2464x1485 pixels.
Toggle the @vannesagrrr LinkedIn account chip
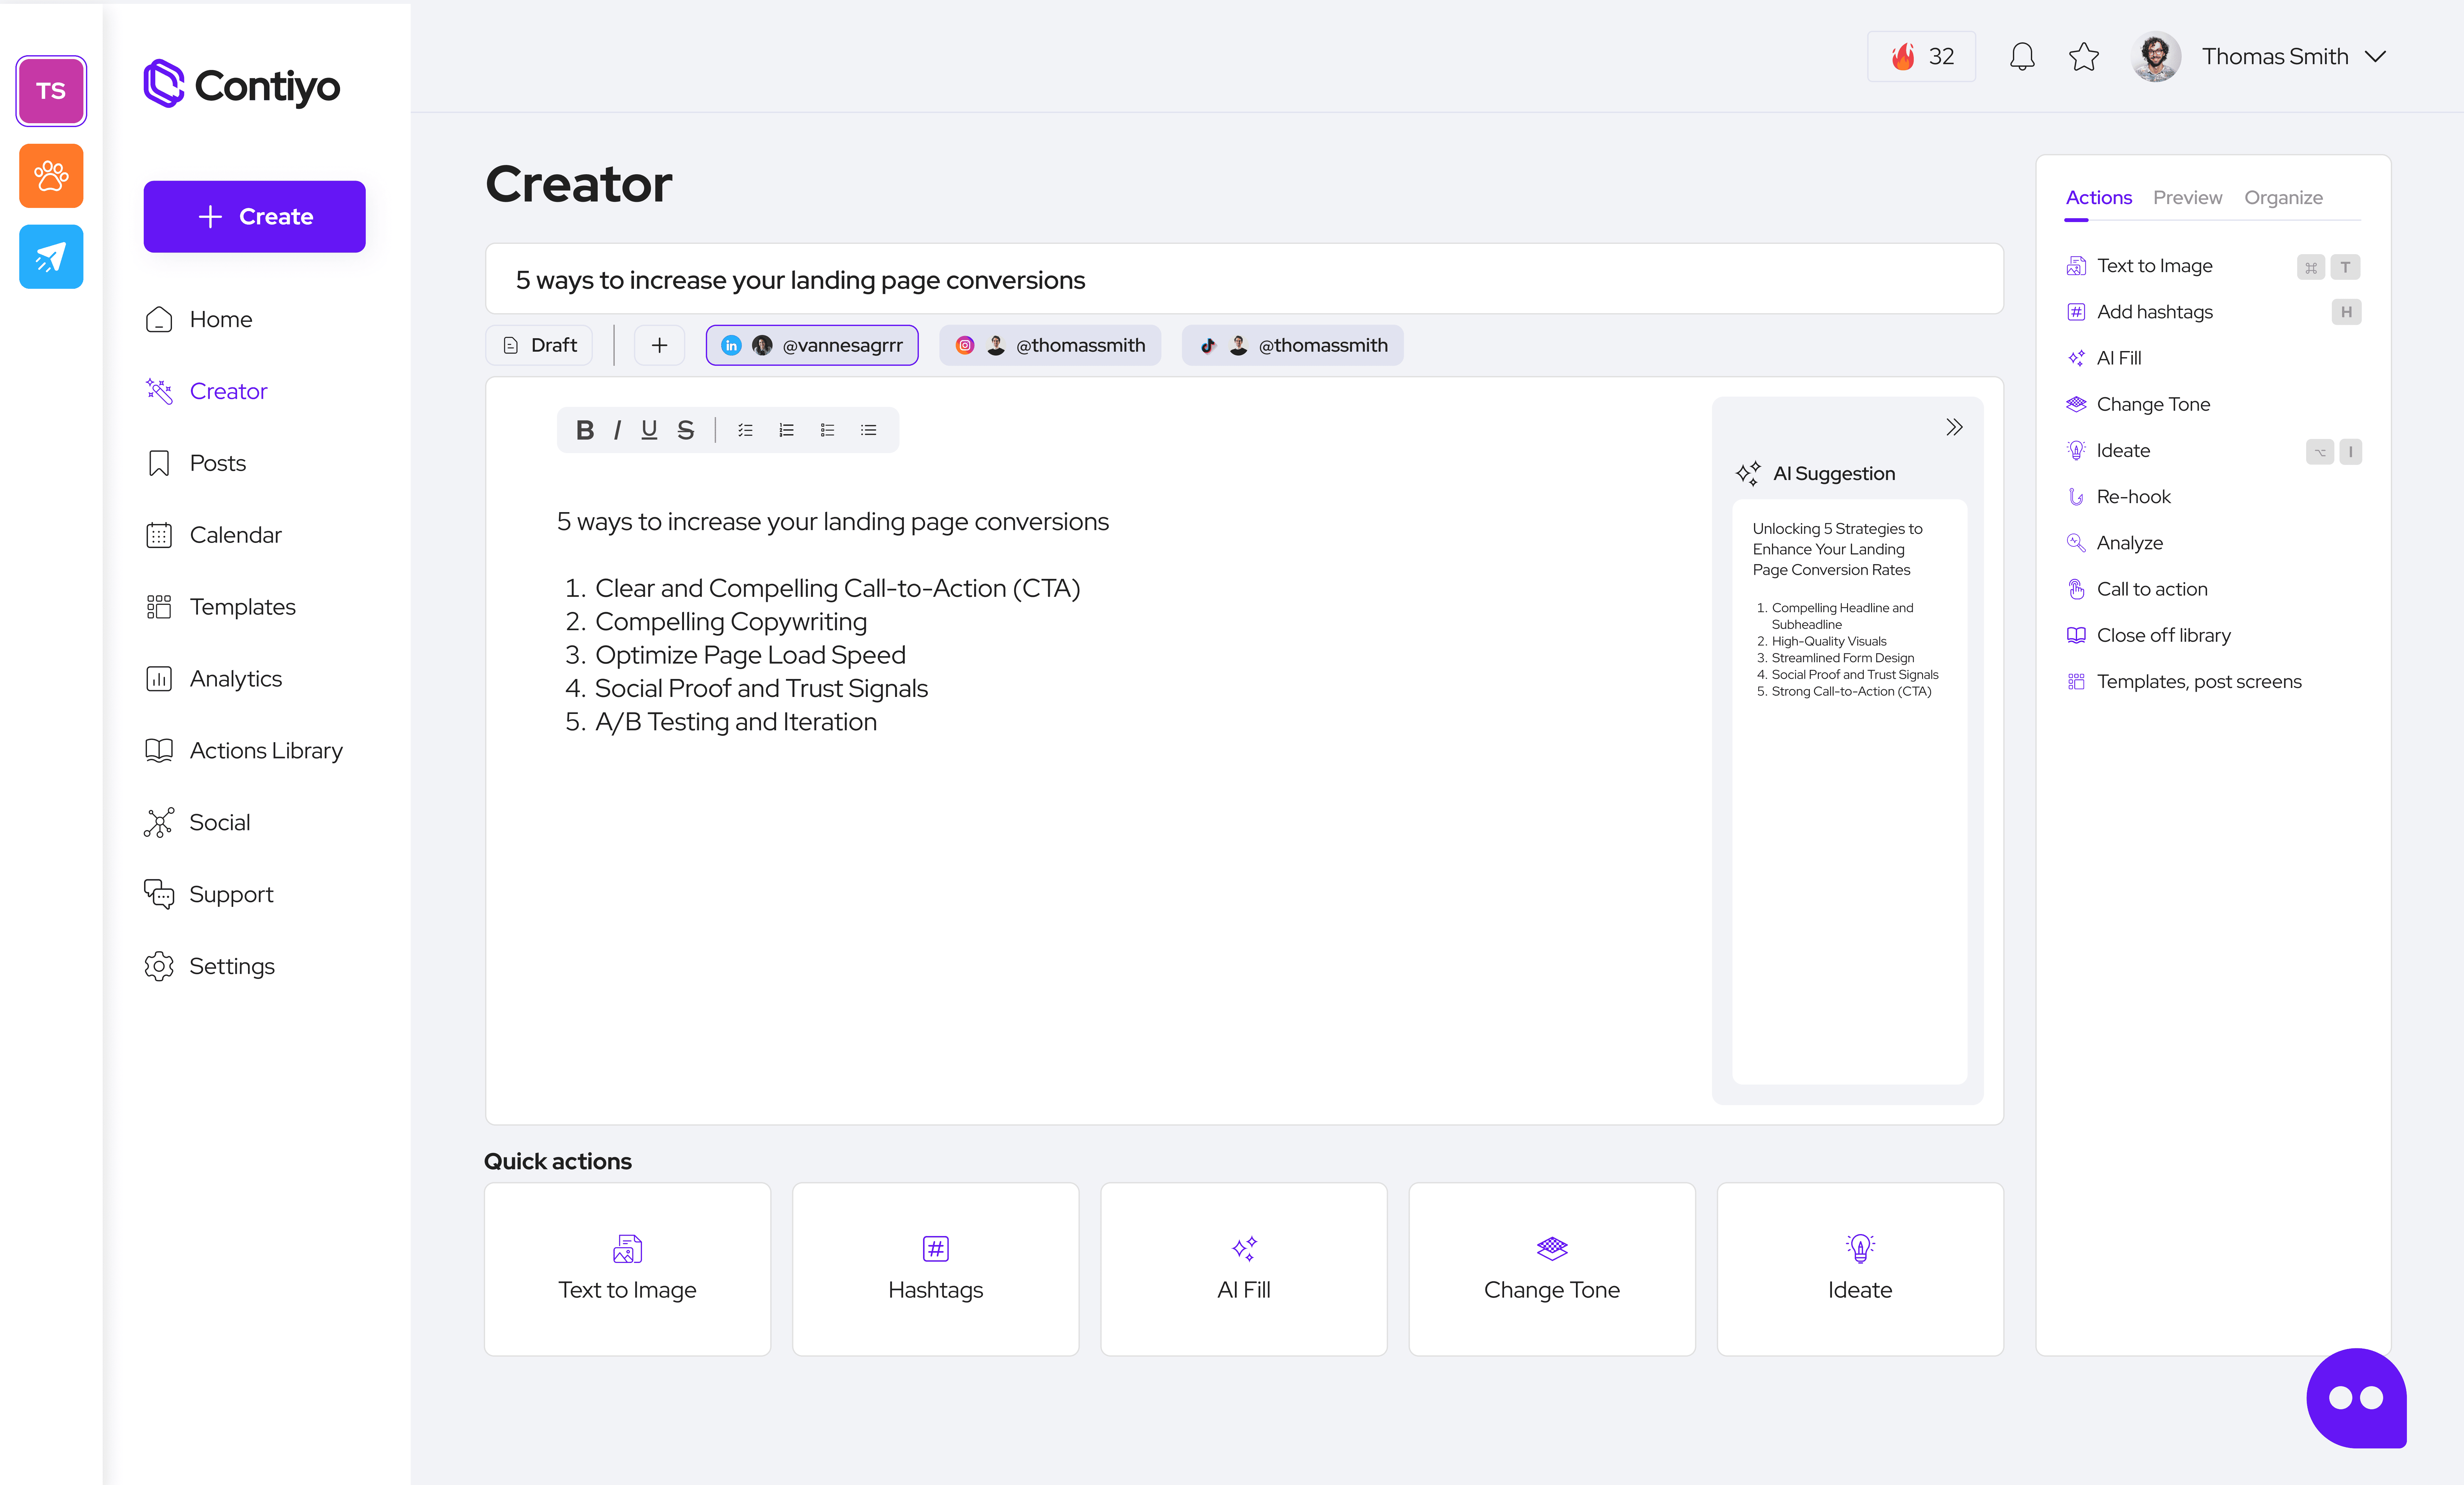[812, 345]
